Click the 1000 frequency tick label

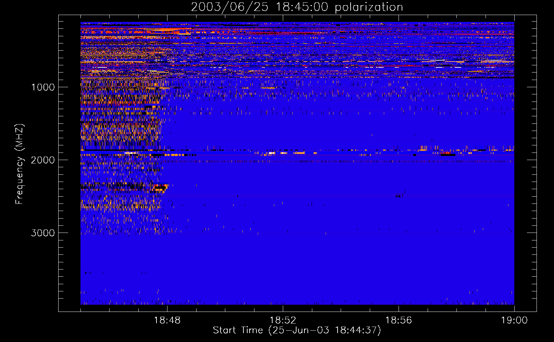pos(43,87)
